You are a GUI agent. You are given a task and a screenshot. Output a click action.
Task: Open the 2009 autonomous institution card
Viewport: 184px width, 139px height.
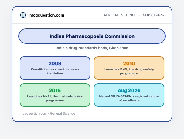coord(55,68)
